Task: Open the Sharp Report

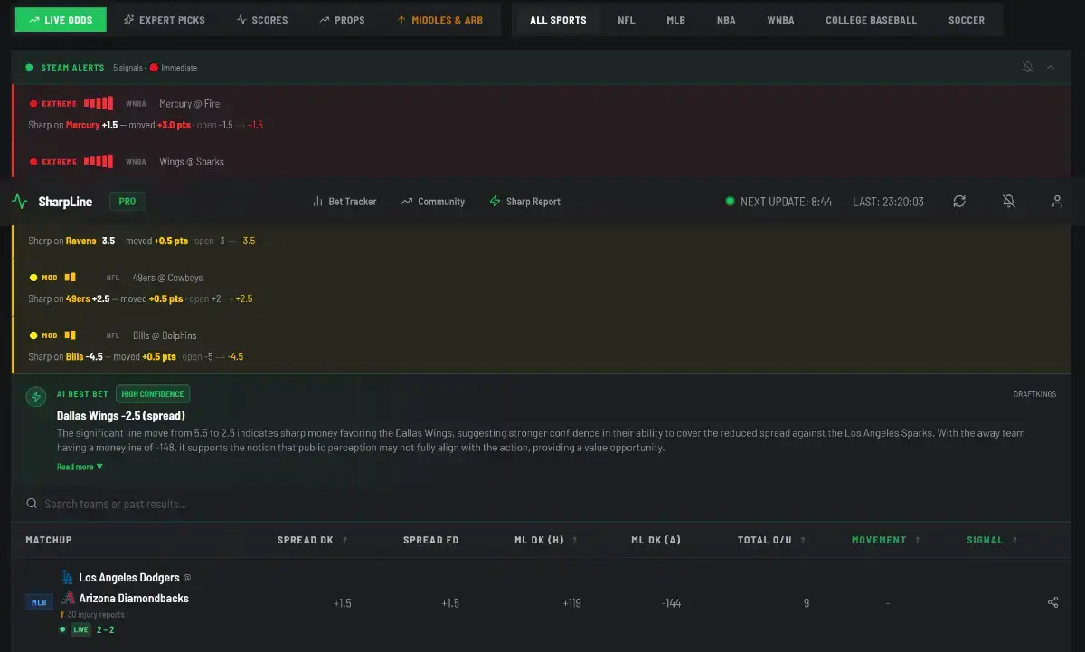Action: click(524, 202)
